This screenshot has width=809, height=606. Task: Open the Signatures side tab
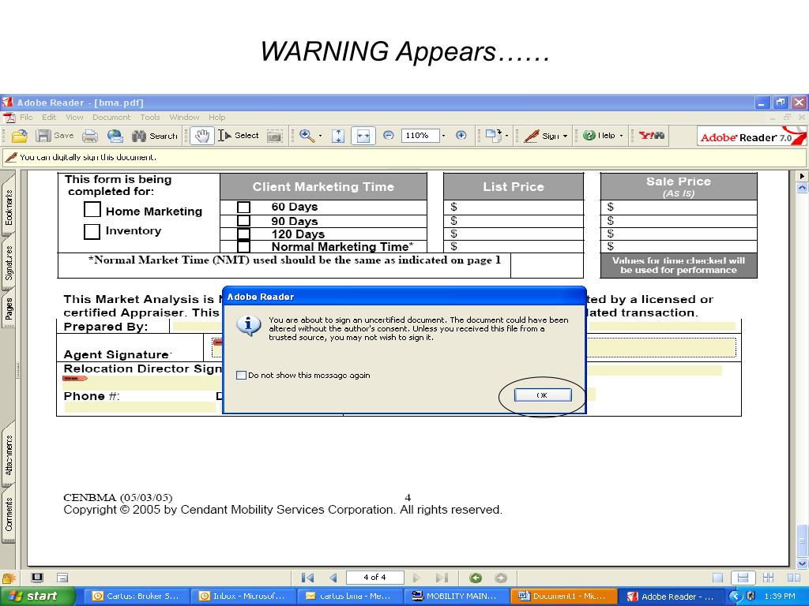coord(9,263)
